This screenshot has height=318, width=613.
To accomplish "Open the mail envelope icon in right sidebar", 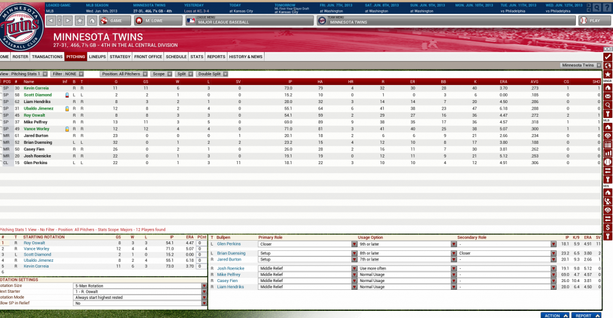I will point(608,96).
